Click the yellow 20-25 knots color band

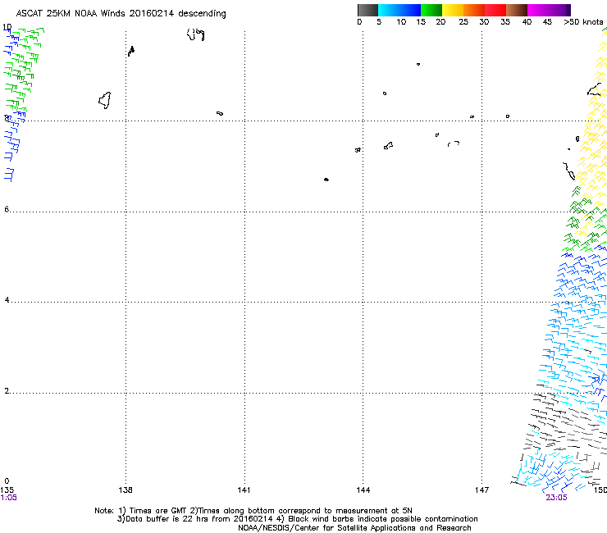453,10
